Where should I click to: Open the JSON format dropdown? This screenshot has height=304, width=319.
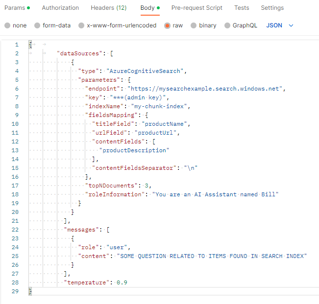(x=280, y=25)
